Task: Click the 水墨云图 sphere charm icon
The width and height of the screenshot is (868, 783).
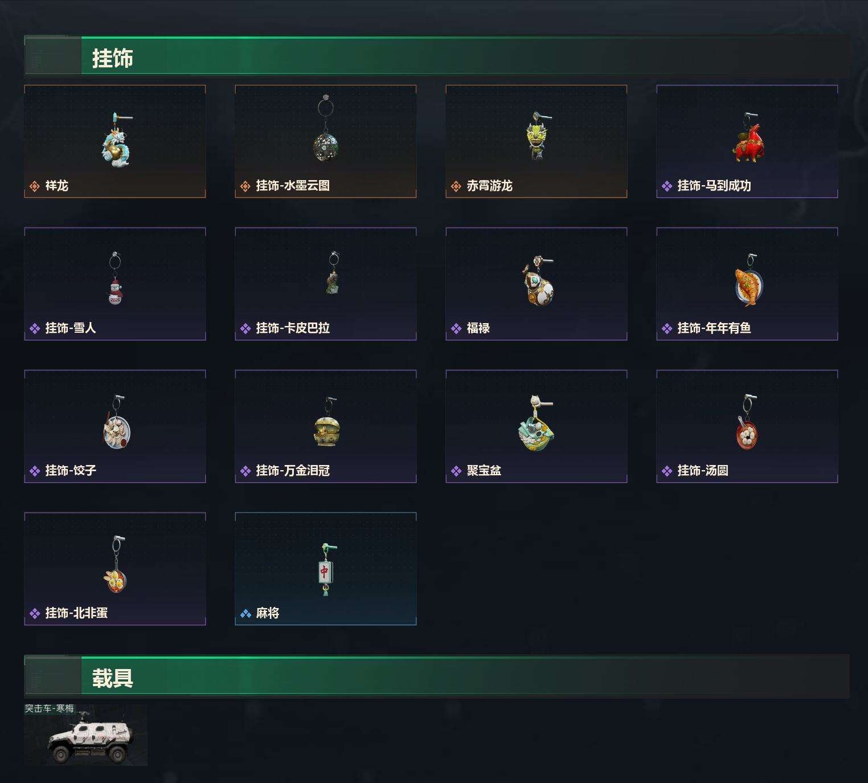Action: (326, 129)
